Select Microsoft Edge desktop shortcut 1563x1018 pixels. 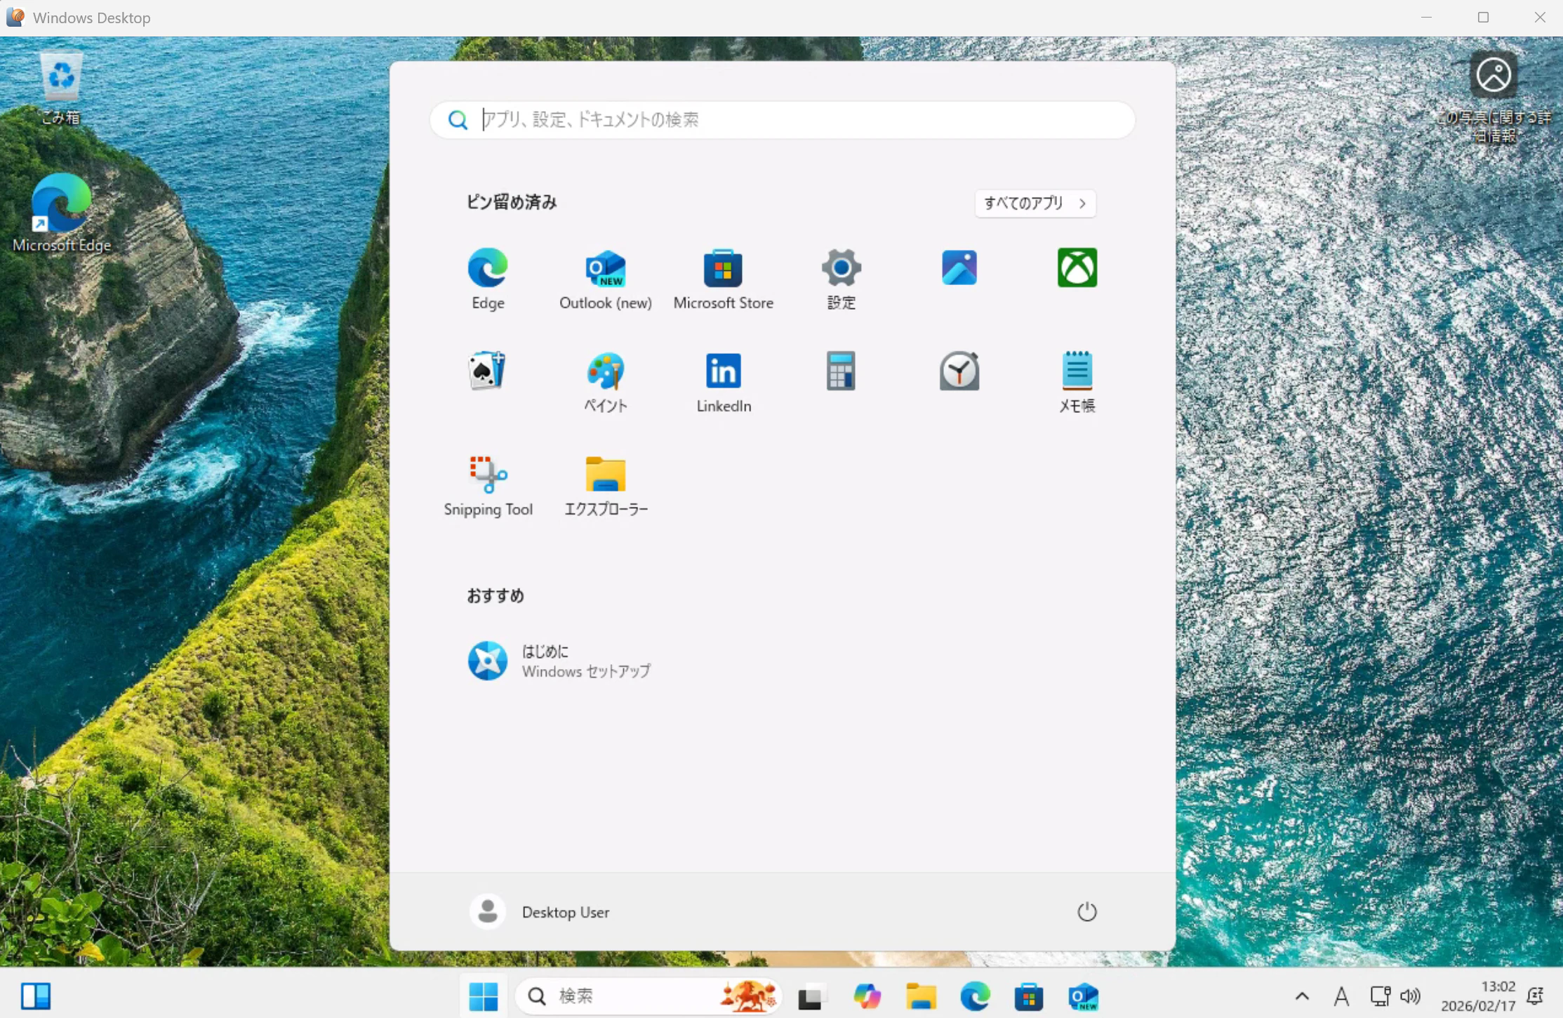(62, 213)
